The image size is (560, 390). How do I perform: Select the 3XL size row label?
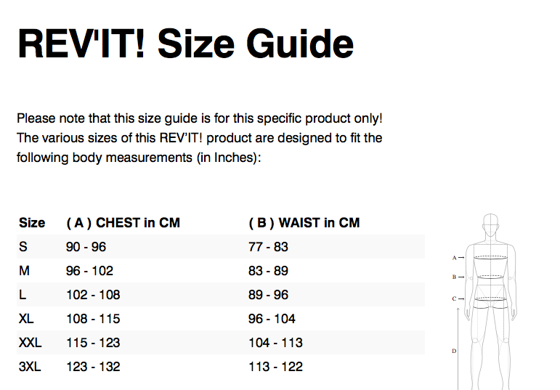tap(31, 367)
